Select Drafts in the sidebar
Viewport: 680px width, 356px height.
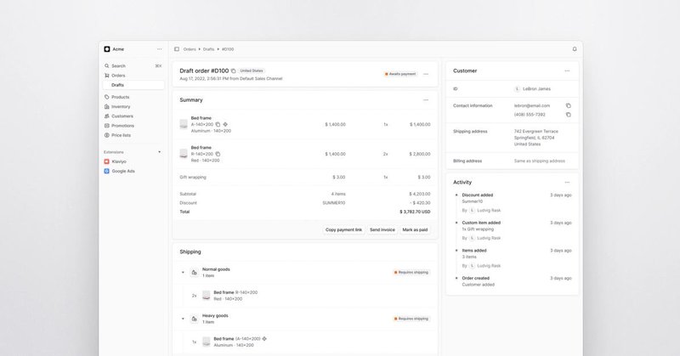tap(133, 85)
